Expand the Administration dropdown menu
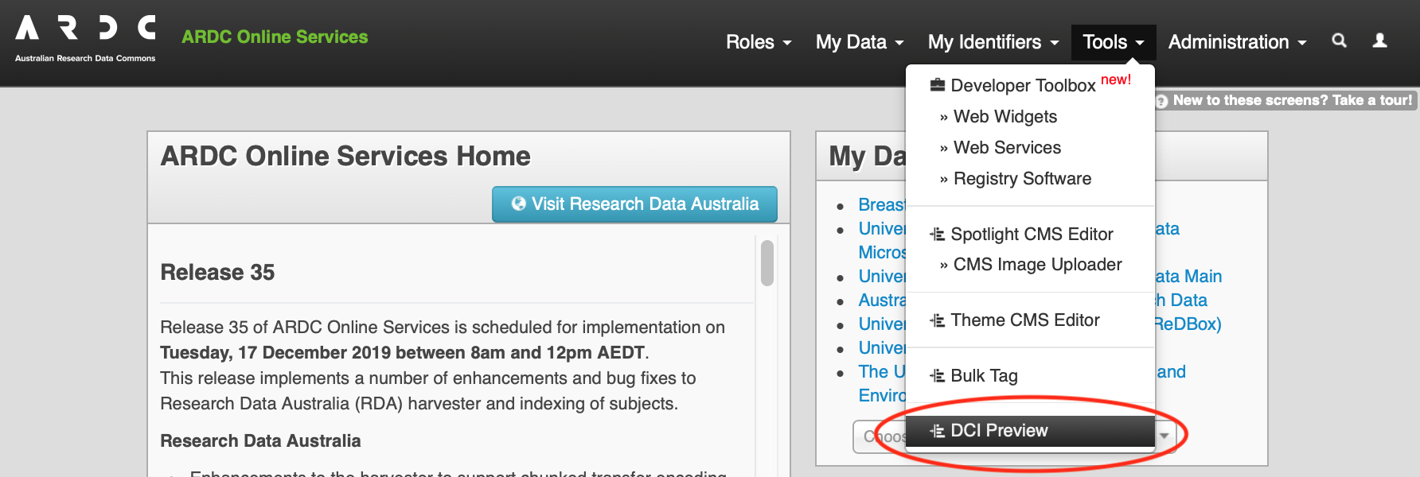 (x=1237, y=42)
